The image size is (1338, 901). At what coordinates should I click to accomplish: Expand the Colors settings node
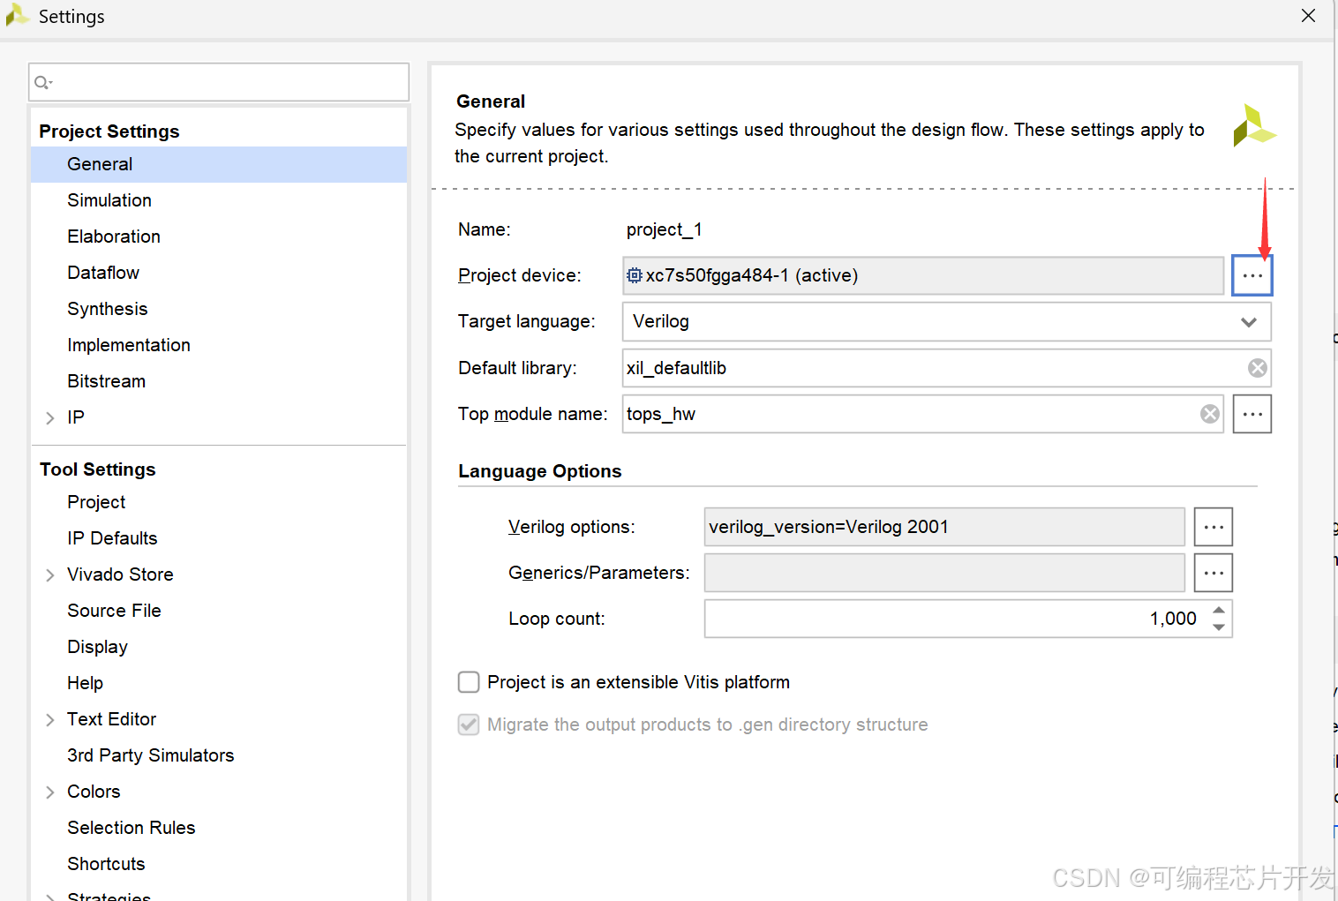pyautogui.click(x=50, y=792)
